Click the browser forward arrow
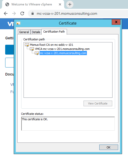Viewport: 128px width, 158px height. (14, 13)
